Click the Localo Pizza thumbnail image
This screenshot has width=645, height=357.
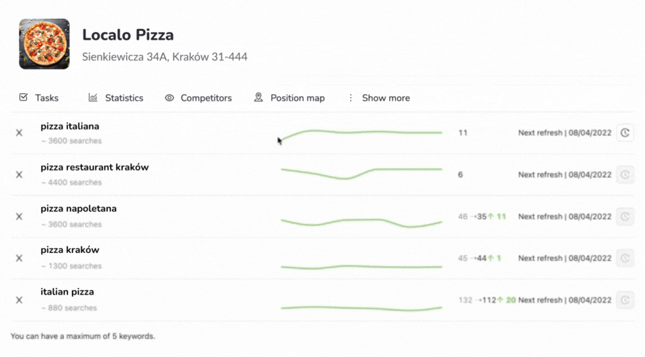tap(44, 44)
